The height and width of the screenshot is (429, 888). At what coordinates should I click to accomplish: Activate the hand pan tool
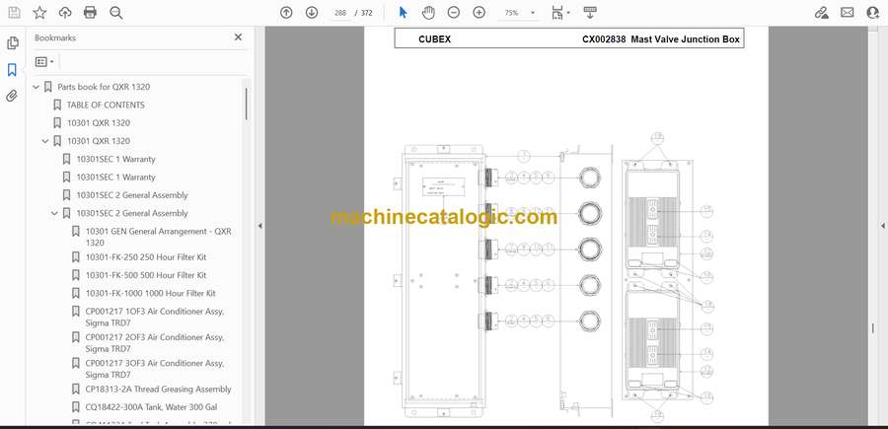pos(429,13)
